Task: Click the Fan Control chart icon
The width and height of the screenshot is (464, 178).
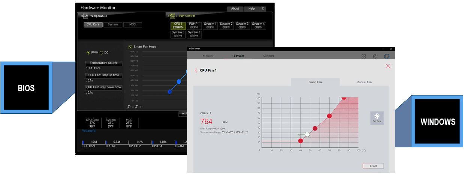Action: coord(172,16)
